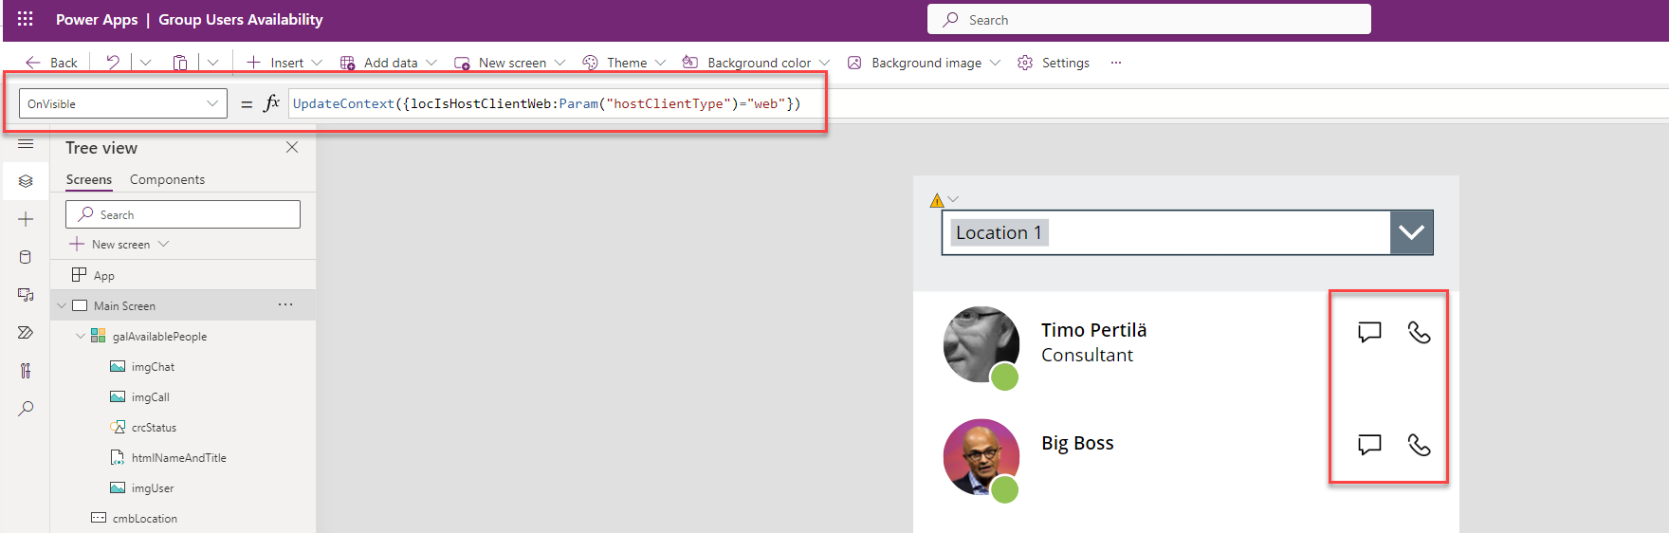Collapse the galAvailablePeople gallery node

click(x=81, y=337)
